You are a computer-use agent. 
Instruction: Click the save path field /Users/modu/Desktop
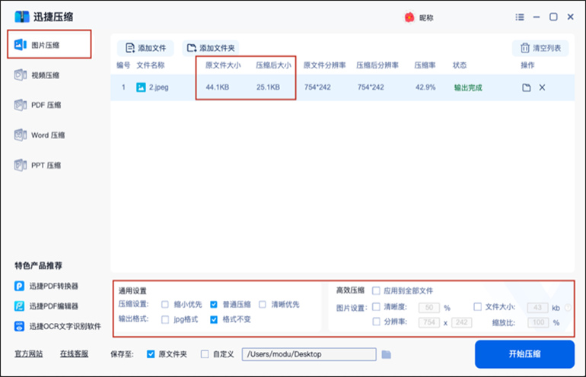tap(309, 354)
